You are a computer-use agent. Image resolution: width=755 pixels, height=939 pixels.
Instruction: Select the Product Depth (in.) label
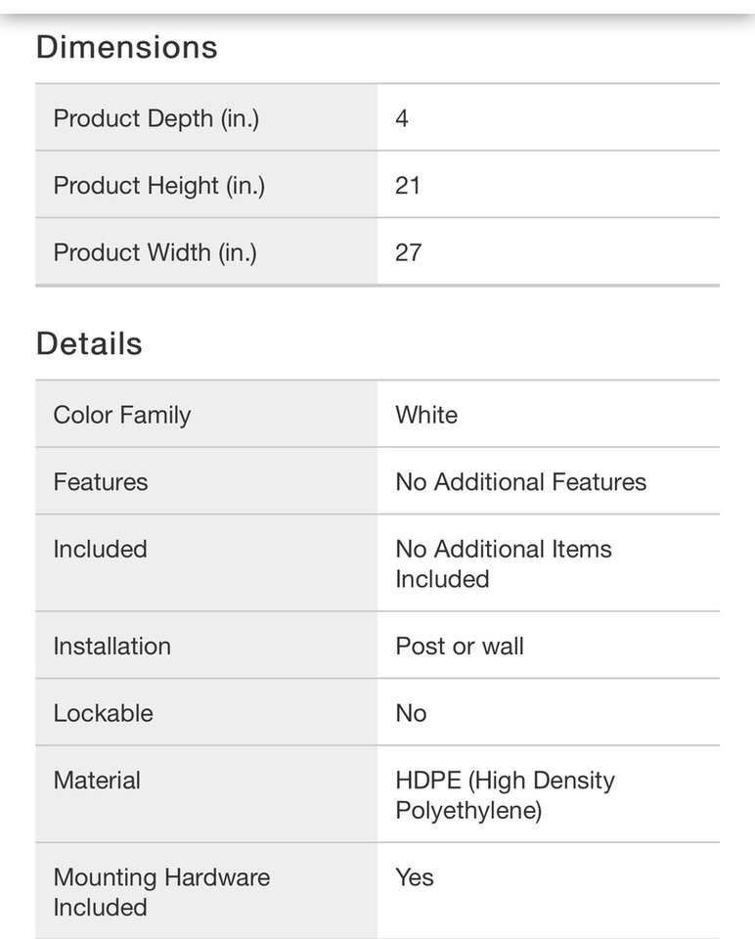pos(155,118)
